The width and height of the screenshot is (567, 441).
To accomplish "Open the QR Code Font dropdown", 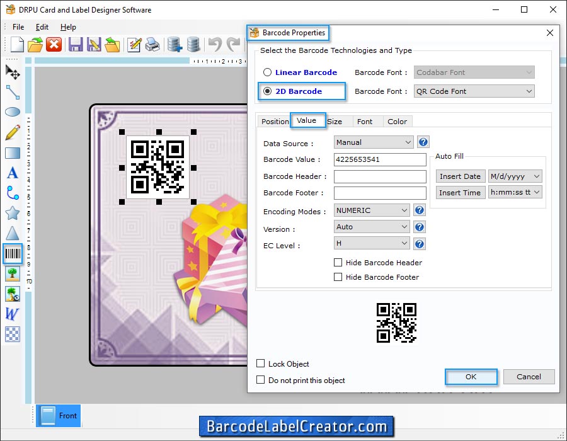I will [474, 91].
